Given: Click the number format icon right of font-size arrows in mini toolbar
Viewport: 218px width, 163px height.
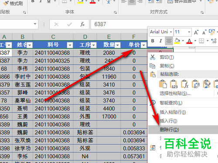Looking at the screenshot, I should click(x=212, y=32).
